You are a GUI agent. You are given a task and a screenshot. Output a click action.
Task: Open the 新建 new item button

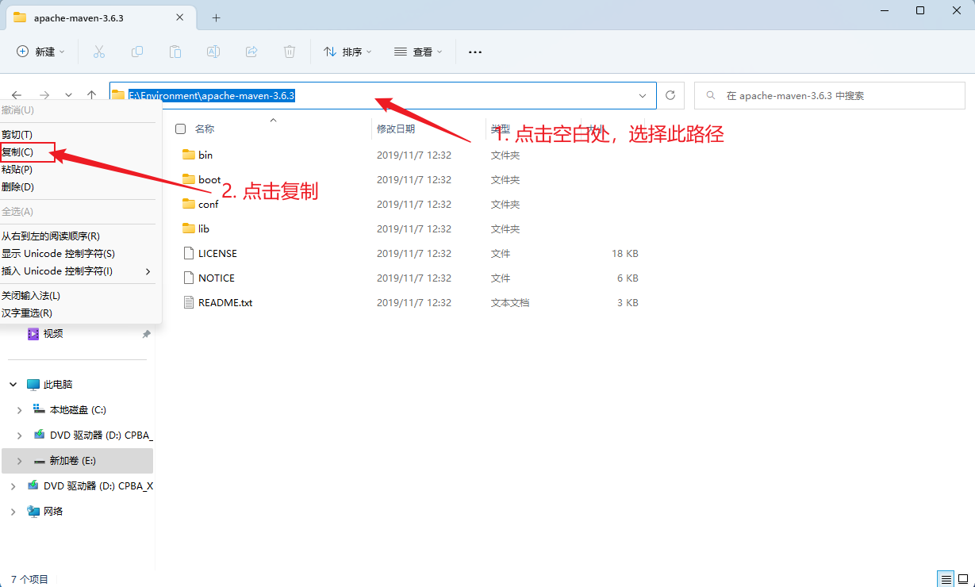pyautogui.click(x=41, y=52)
